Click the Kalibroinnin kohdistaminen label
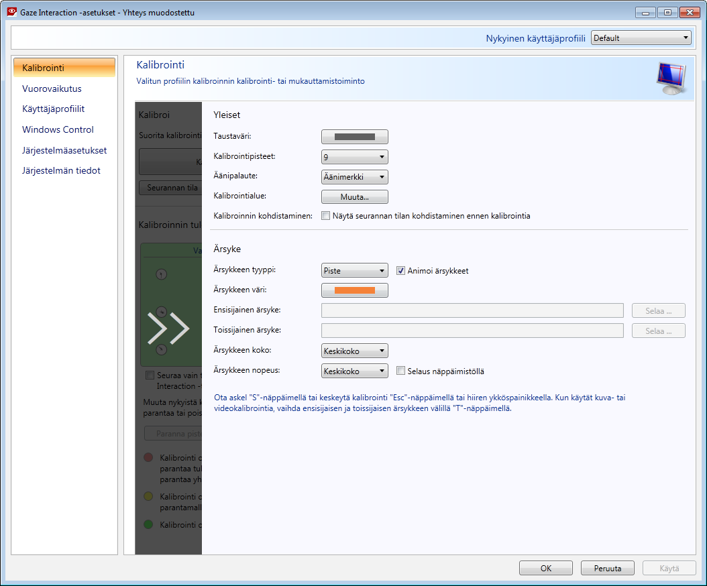707x586 pixels. tap(263, 216)
